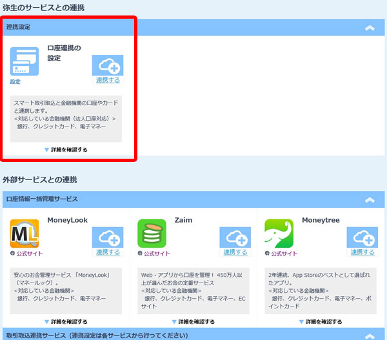The image size is (387, 340).
Task: Collapse the 口座情報一括管理サービス section chevron
Action: coord(370,200)
